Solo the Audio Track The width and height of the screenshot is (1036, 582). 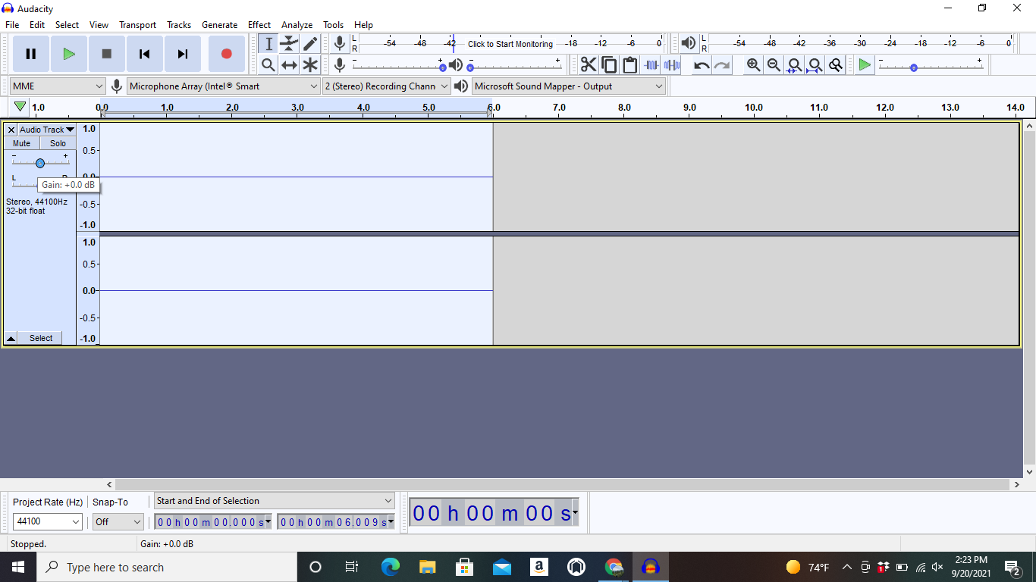tap(57, 142)
